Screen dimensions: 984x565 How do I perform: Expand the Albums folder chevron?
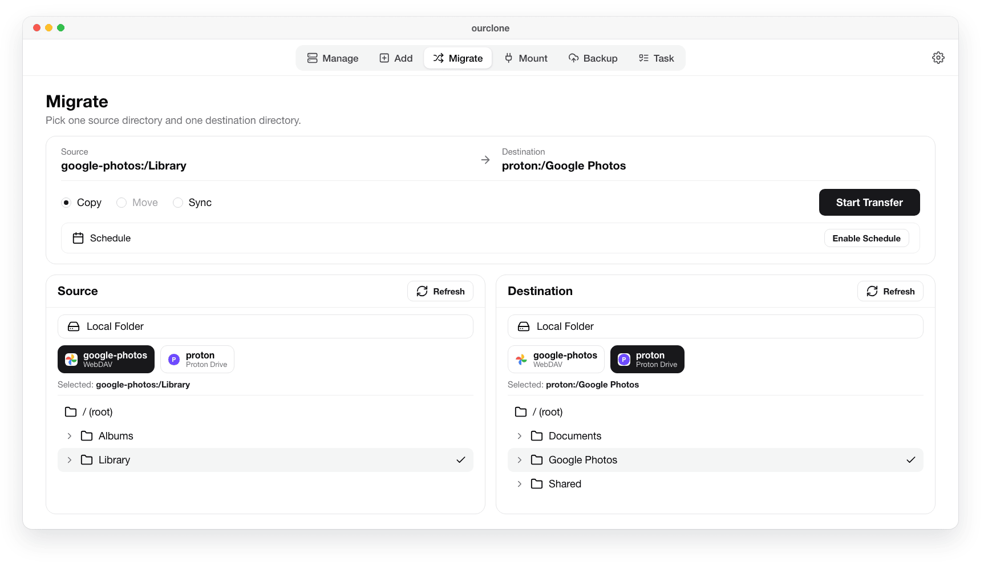pos(70,436)
